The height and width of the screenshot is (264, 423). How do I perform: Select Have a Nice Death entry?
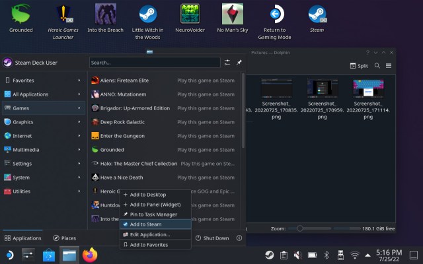[164, 178]
